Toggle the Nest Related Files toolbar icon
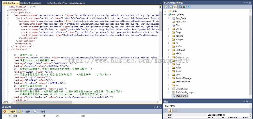This screenshot has width=253, height=119. (x=175, y=7)
